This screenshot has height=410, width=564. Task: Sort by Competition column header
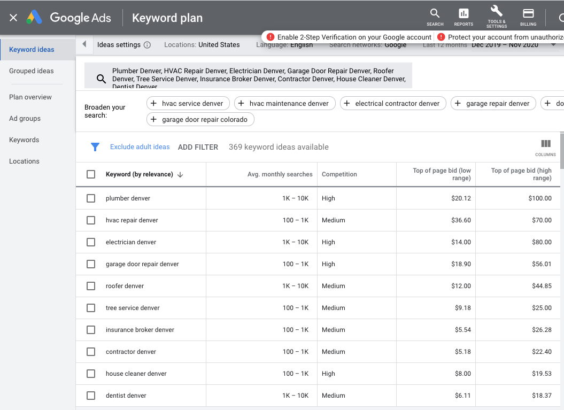pyautogui.click(x=339, y=174)
